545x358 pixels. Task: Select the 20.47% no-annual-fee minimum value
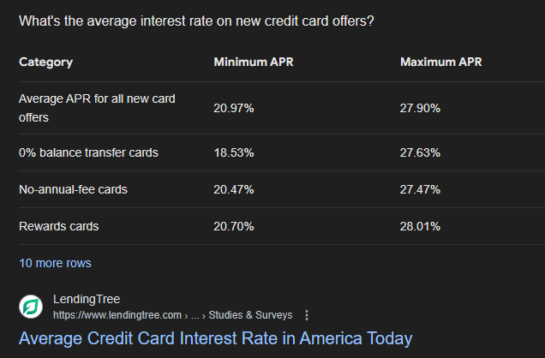[234, 189]
